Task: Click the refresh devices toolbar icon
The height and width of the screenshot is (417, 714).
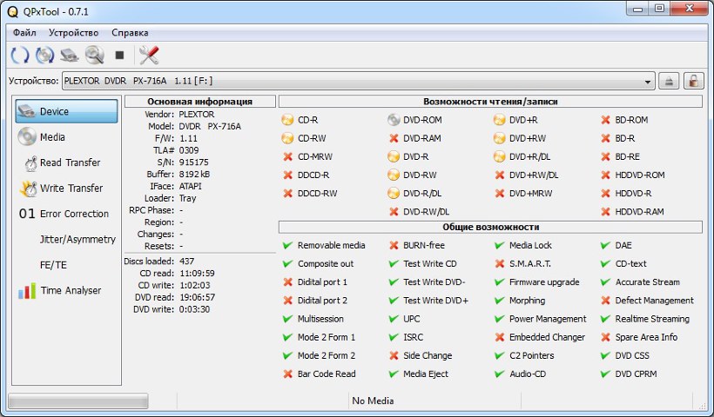Action: point(19,55)
